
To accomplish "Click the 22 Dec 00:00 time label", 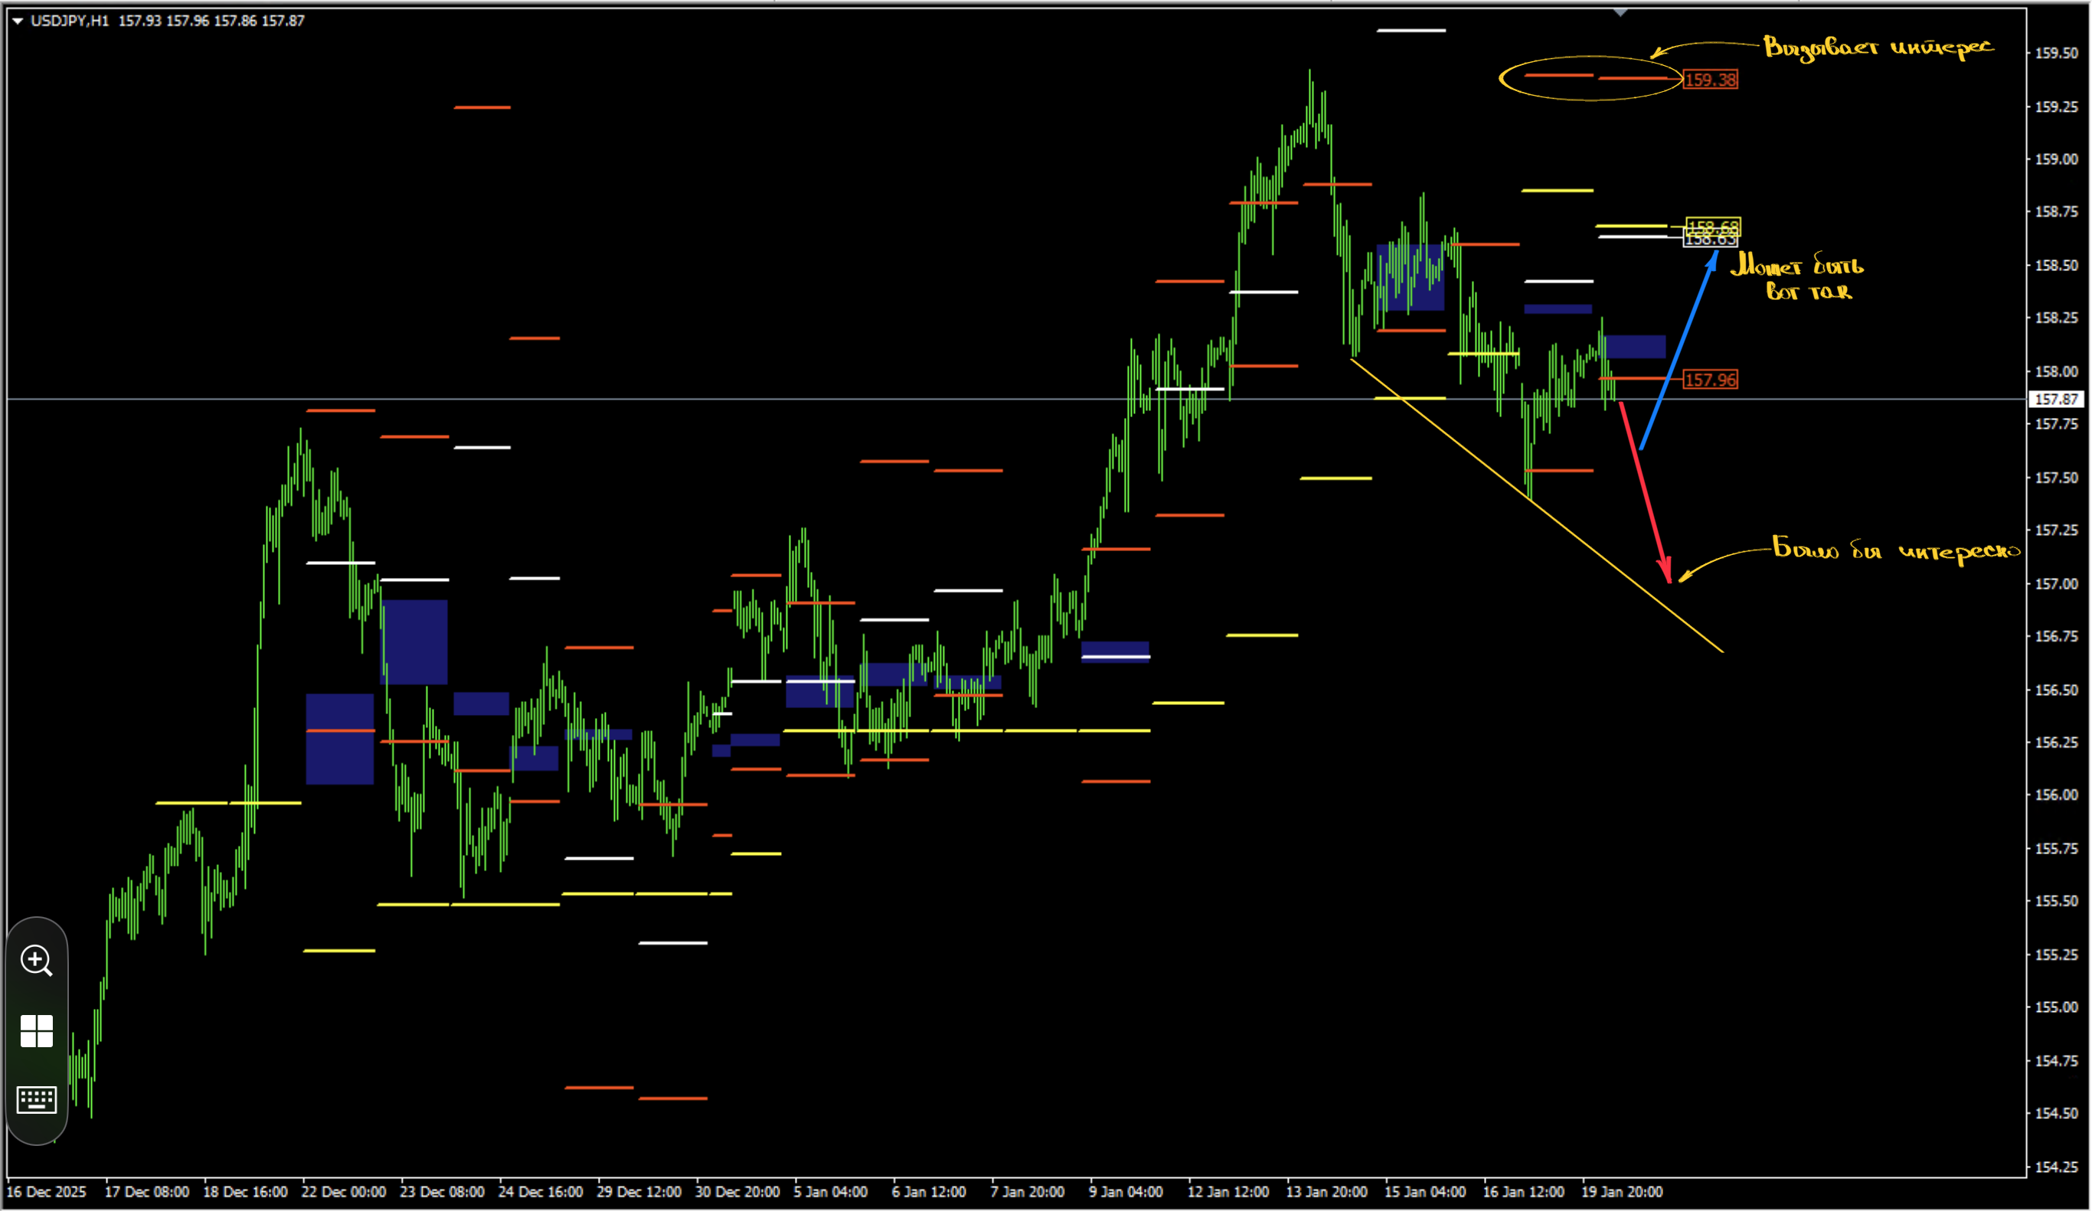I will click(x=344, y=1192).
